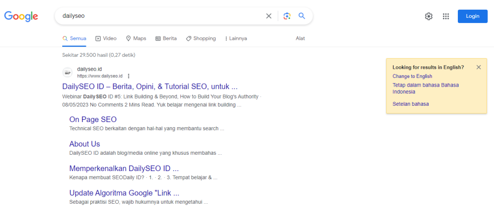Open Google Lens image search icon
The height and width of the screenshot is (210, 494).
point(287,16)
